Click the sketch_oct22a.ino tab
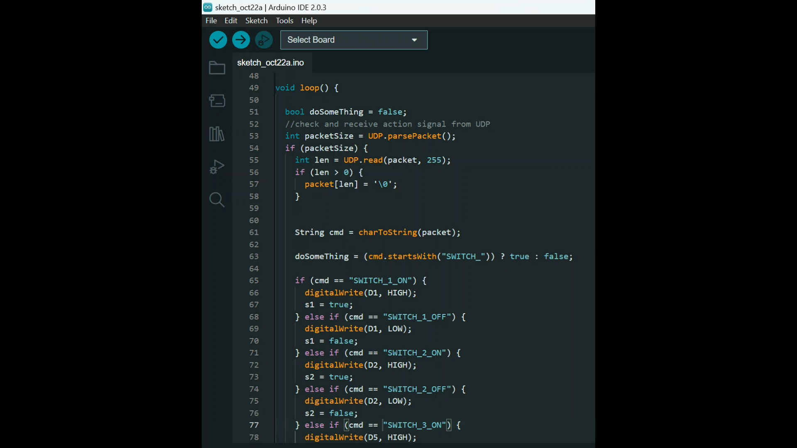 [270, 62]
